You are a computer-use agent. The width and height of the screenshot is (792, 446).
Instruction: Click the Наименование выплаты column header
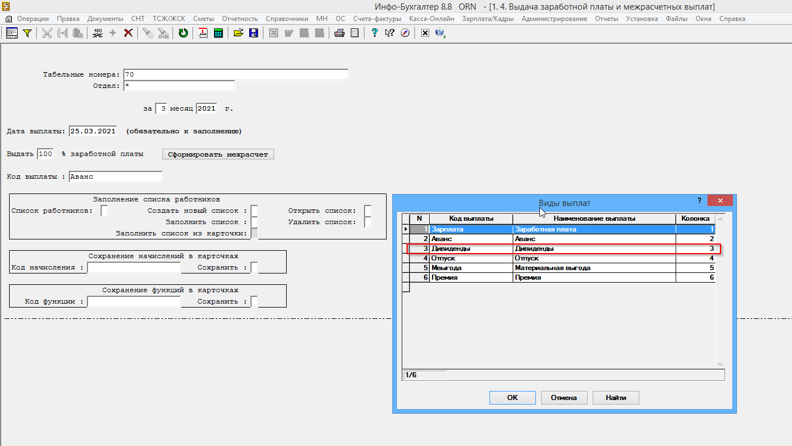tap(594, 218)
